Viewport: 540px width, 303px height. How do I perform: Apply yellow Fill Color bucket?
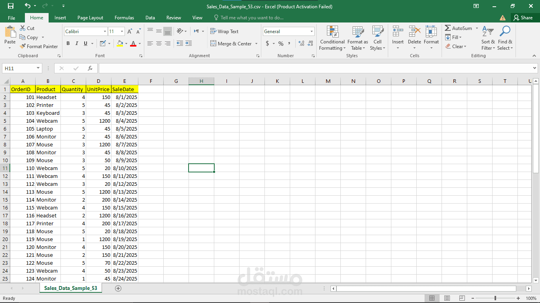120,43
